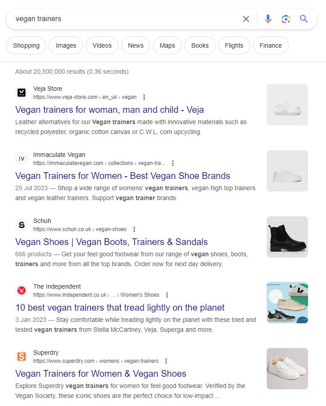Open "10 best vegan trainers" Independent article
Viewport: 326px width, 406px height.
[120, 308]
